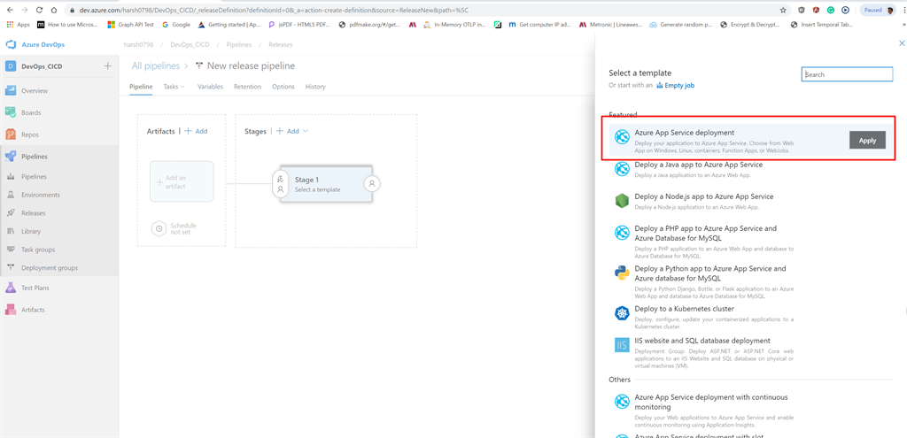Open the Overview sidebar icon
The width and height of the screenshot is (907, 438).
[11, 91]
